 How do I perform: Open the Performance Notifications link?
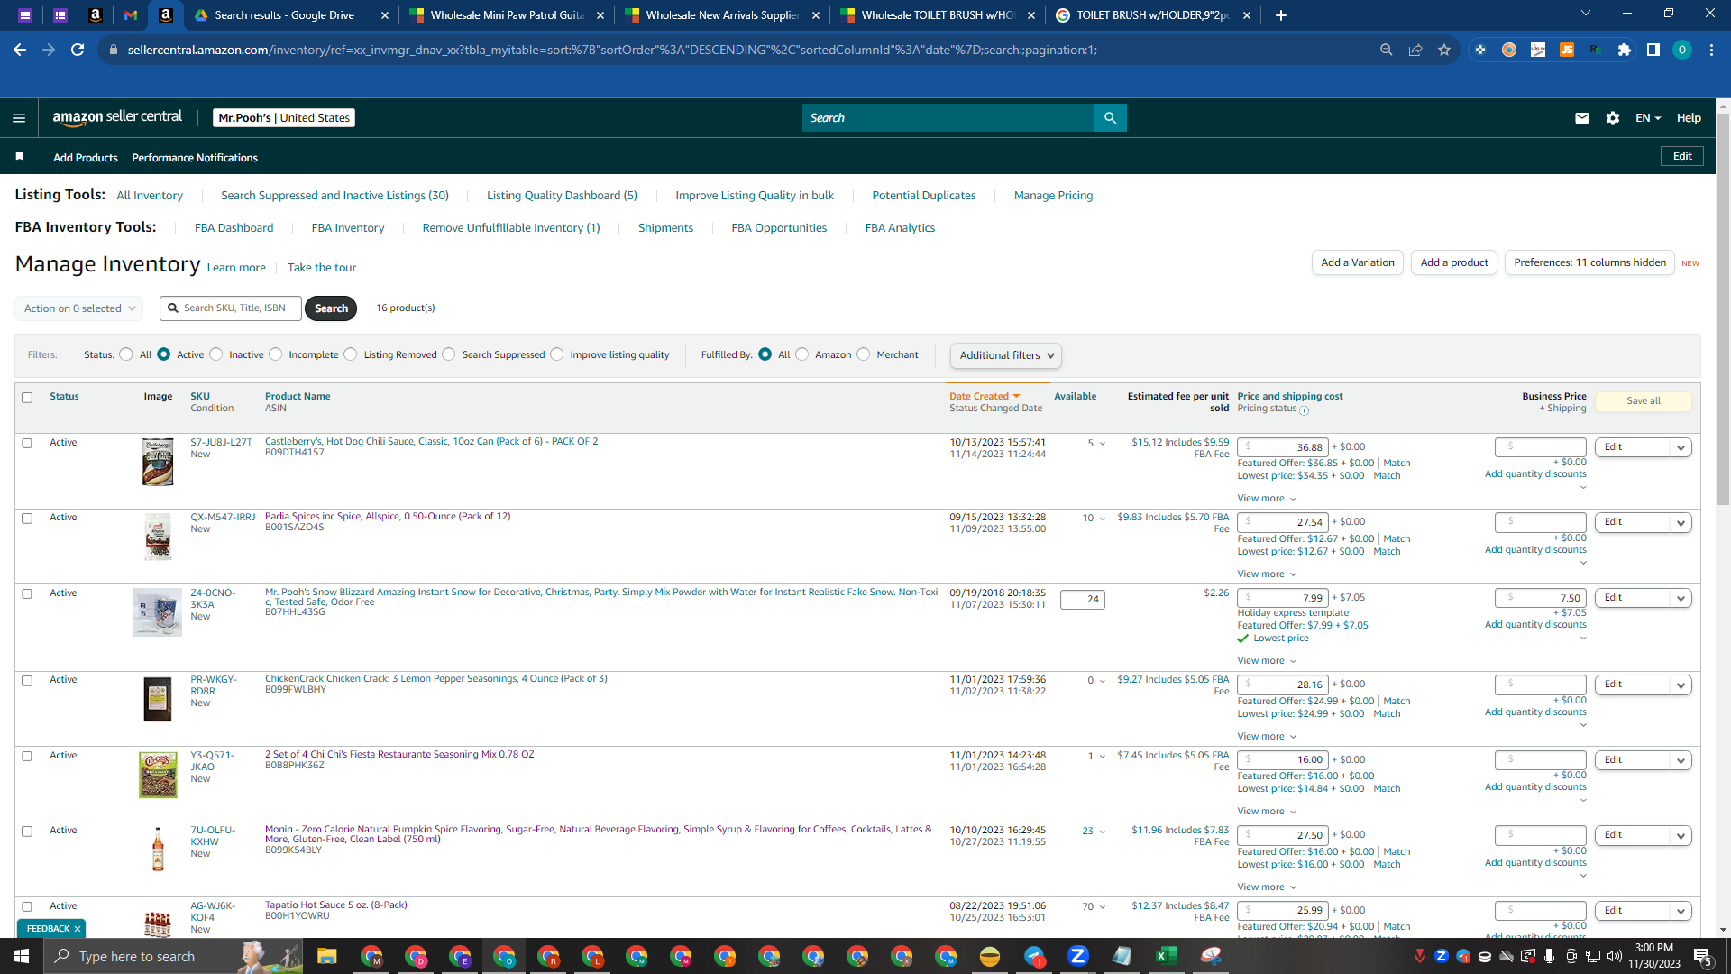(195, 158)
